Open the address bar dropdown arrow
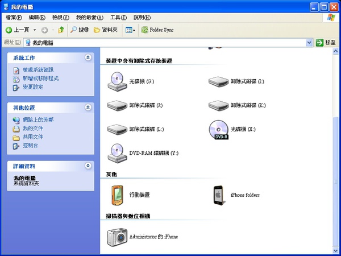The image size is (341, 256). 309,43
